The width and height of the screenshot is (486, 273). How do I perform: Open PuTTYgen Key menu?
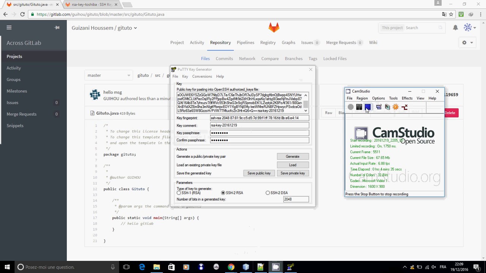pos(185,77)
